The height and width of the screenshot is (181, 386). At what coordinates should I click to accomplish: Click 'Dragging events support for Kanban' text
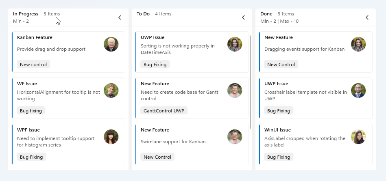pos(305,49)
